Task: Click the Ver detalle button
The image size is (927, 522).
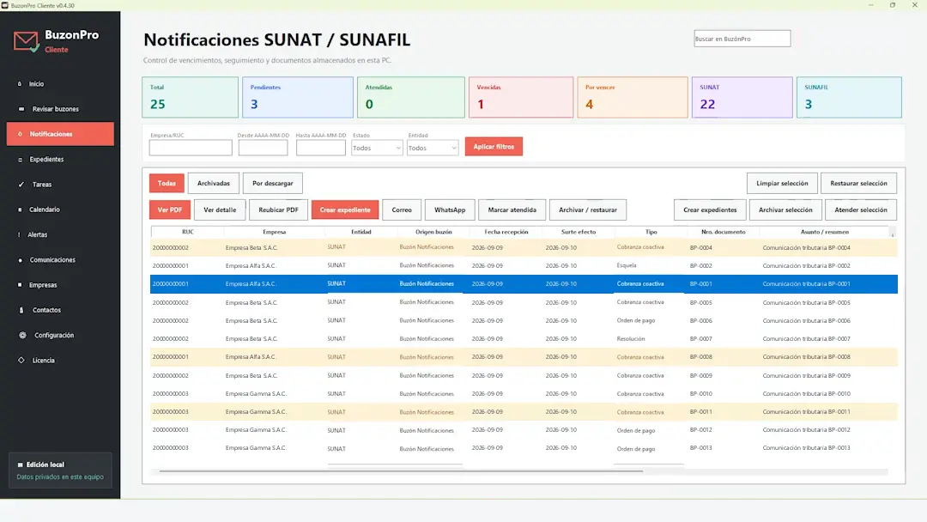Action: (x=220, y=209)
